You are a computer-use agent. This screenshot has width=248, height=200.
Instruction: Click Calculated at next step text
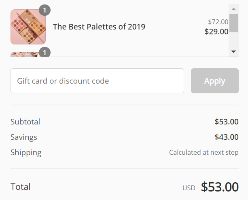[x=204, y=153]
